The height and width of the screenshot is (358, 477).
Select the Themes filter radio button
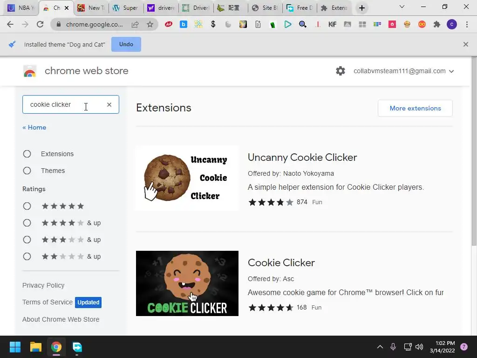coord(27,171)
